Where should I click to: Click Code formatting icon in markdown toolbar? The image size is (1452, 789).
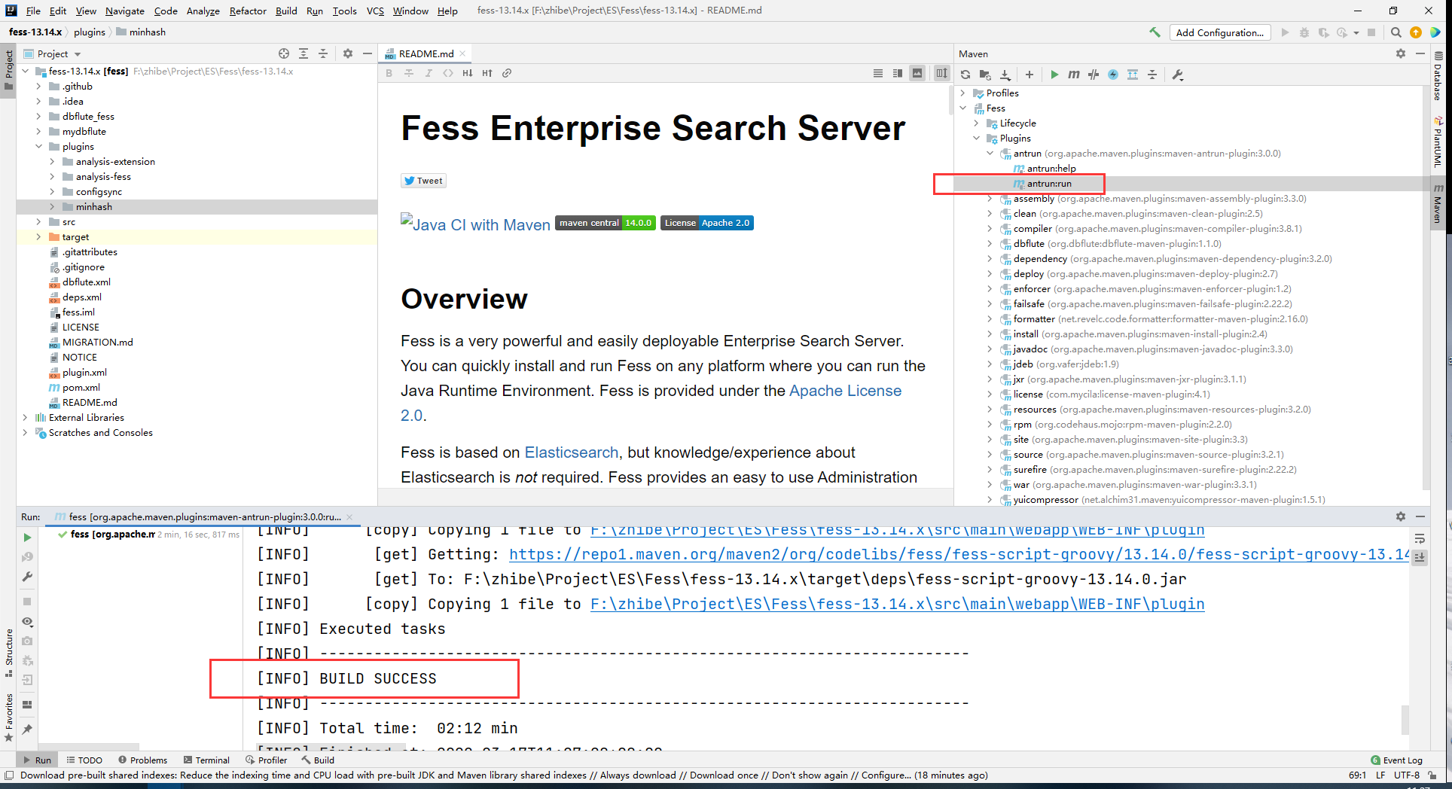pyautogui.click(x=448, y=73)
